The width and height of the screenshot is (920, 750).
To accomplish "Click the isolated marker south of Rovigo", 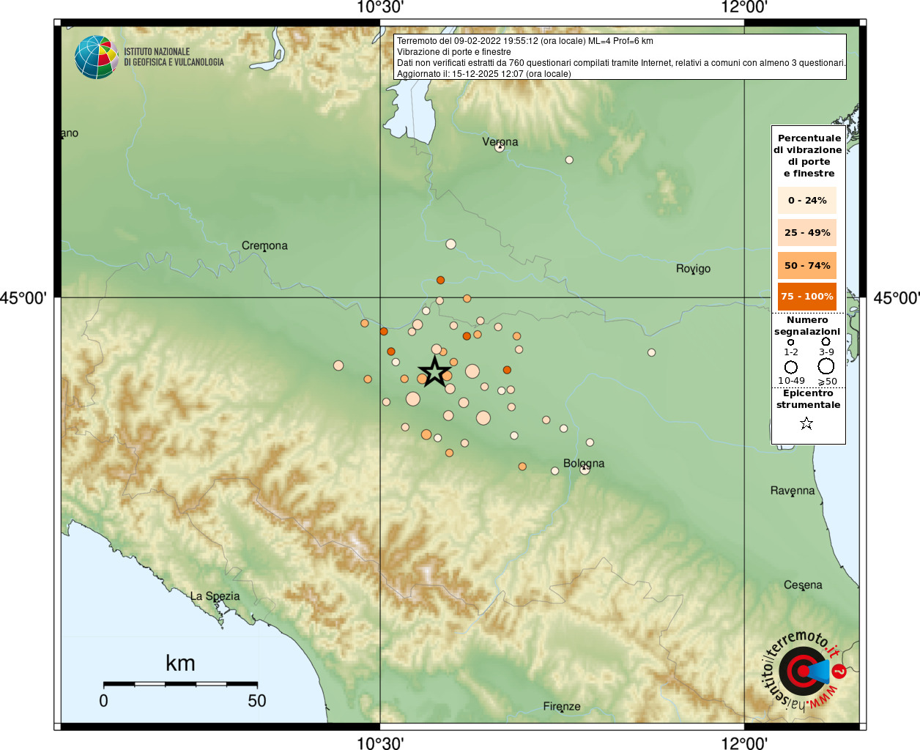I will 651,352.
